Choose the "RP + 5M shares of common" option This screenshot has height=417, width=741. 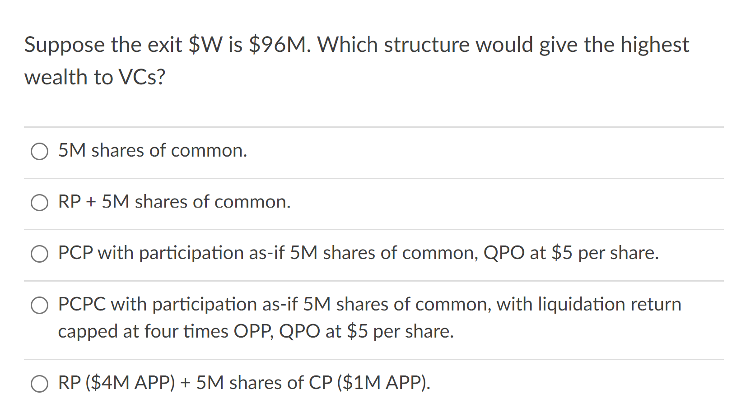[x=40, y=203]
